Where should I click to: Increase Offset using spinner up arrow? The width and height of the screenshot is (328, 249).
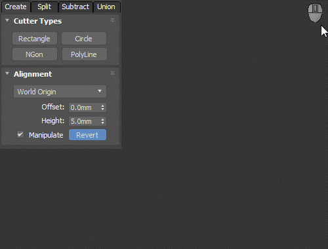[x=103, y=105]
